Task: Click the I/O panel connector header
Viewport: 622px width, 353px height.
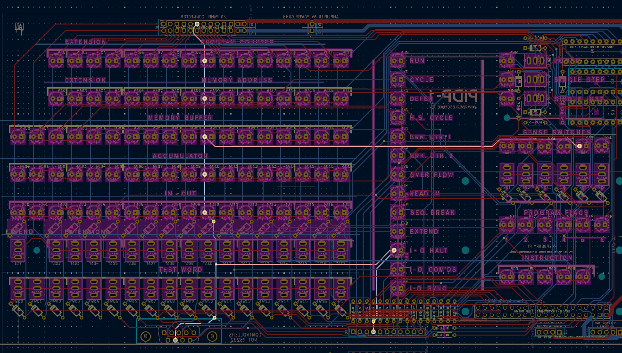Action: 204,27
